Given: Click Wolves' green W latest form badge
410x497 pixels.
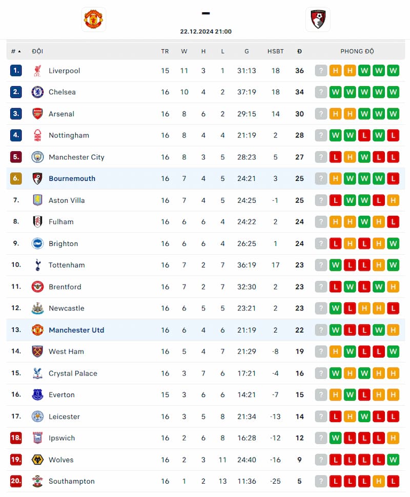Looking at the screenshot, I should [x=393, y=460].
